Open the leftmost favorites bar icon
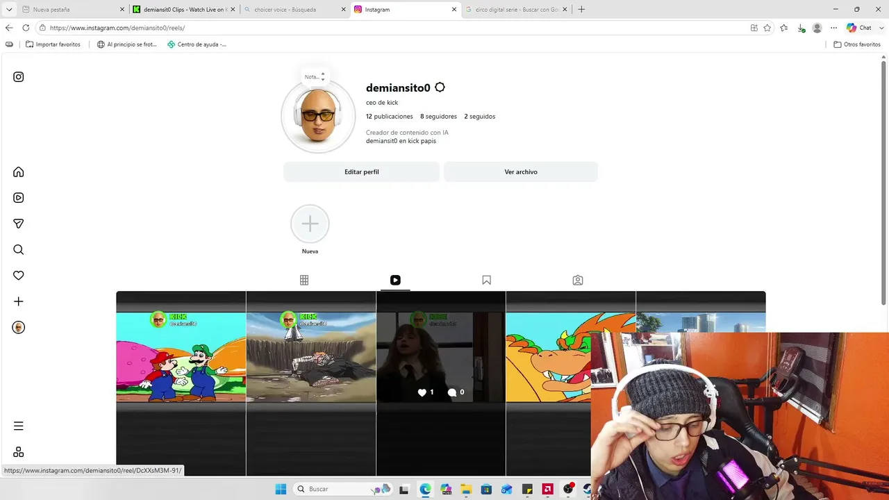This screenshot has height=500, width=889. [x=9, y=44]
